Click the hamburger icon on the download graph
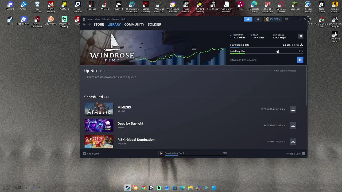This screenshot has height=192, width=342. pos(194,48)
